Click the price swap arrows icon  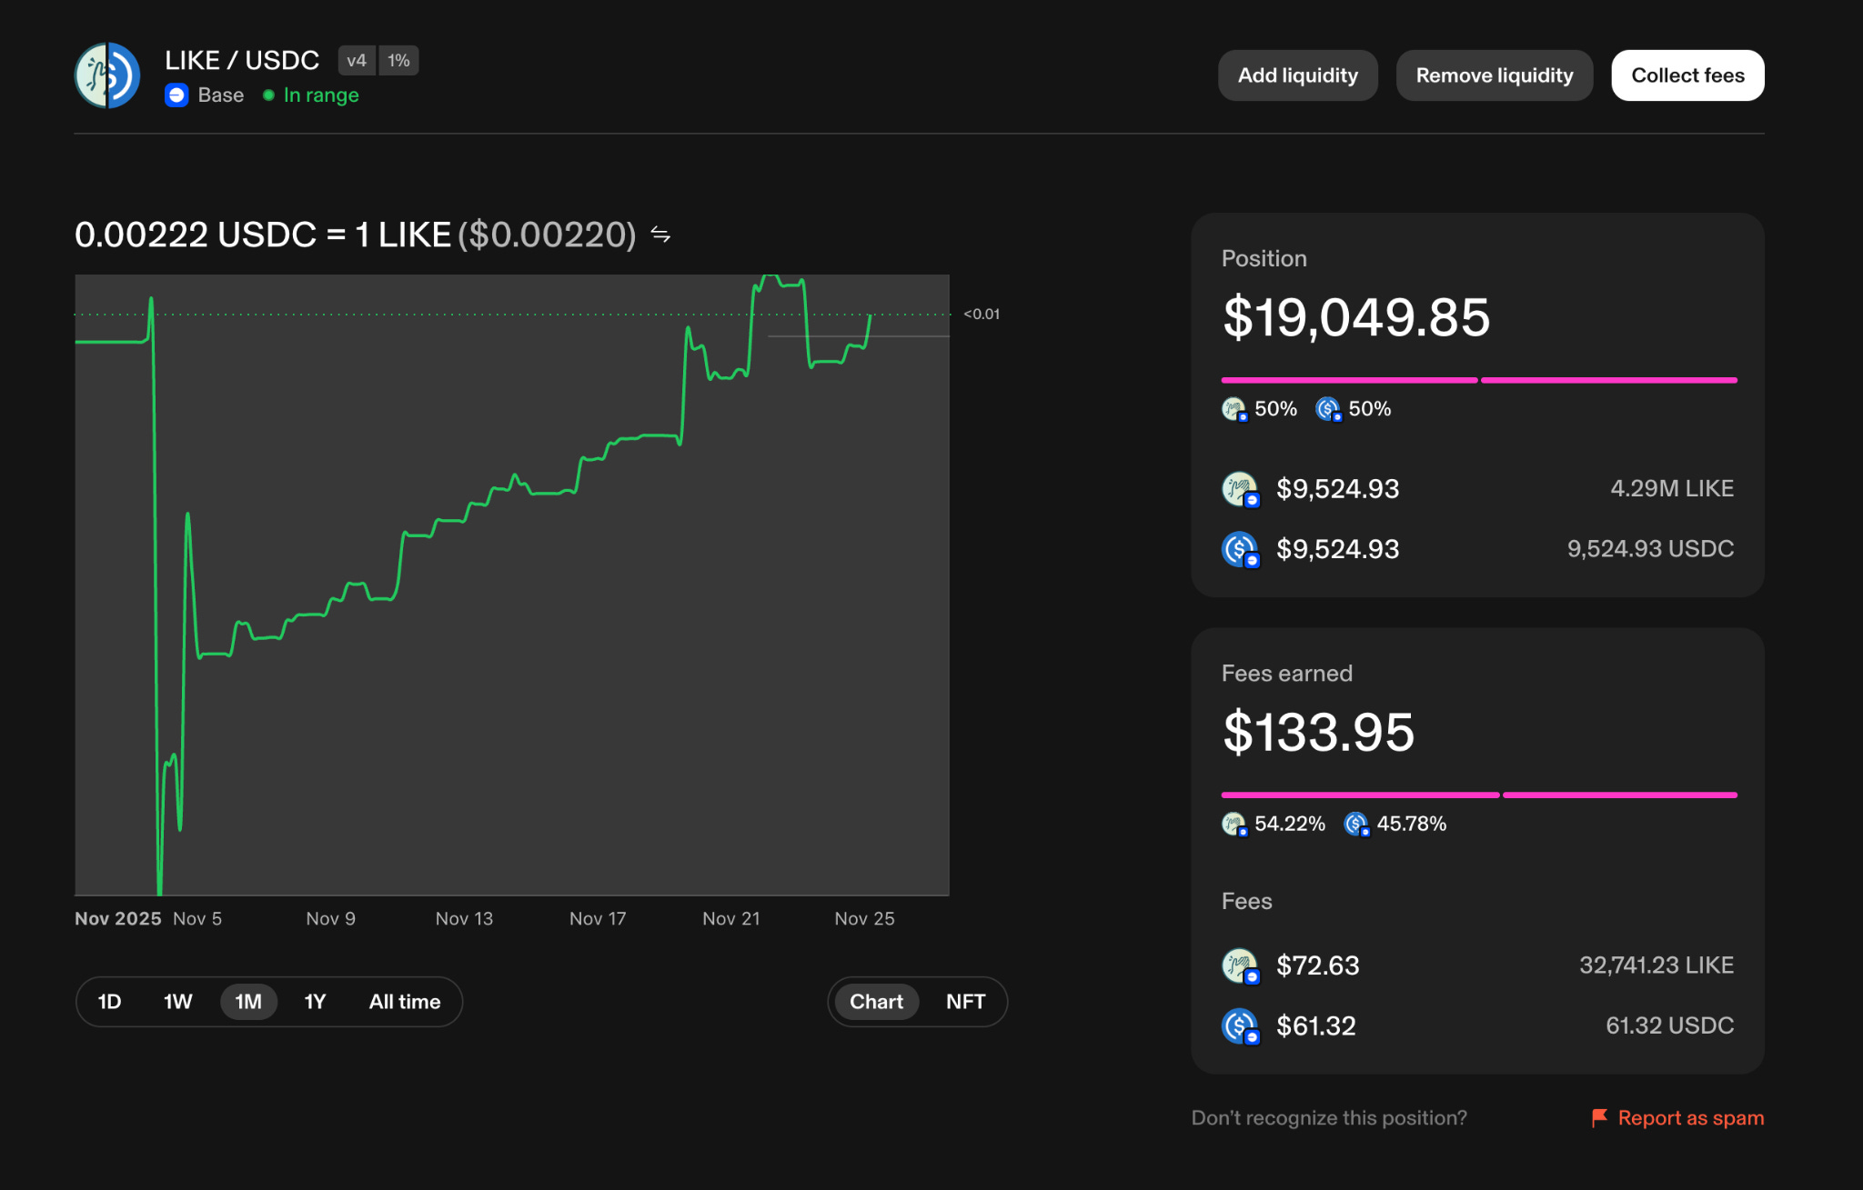pos(660,235)
